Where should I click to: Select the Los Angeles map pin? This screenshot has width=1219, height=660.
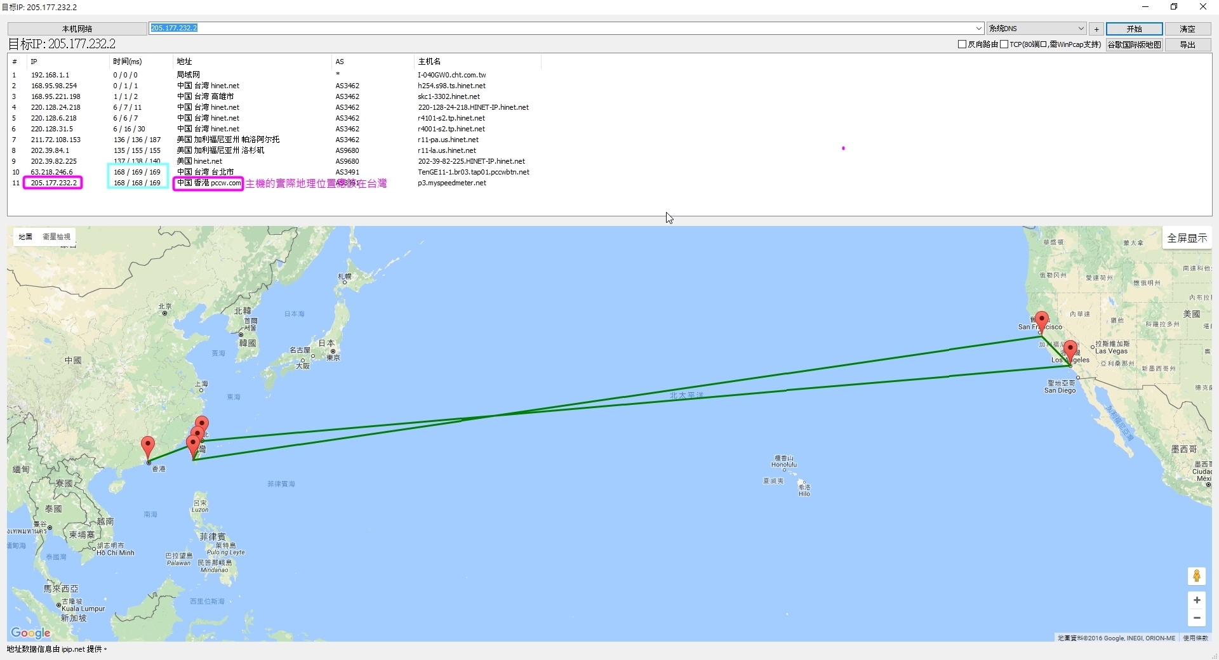click(1070, 352)
